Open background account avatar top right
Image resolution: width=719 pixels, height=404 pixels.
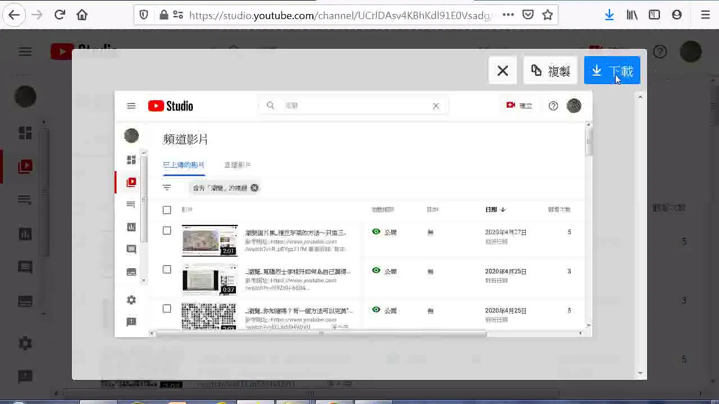tap(691, 52)
